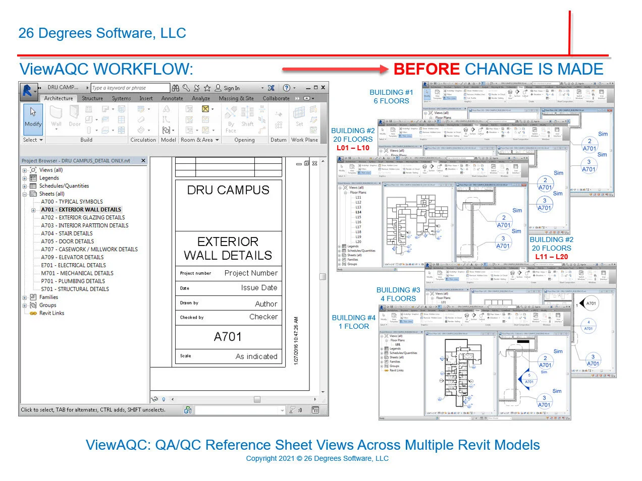Click the binoculars search icon

(x=176, y=88)
